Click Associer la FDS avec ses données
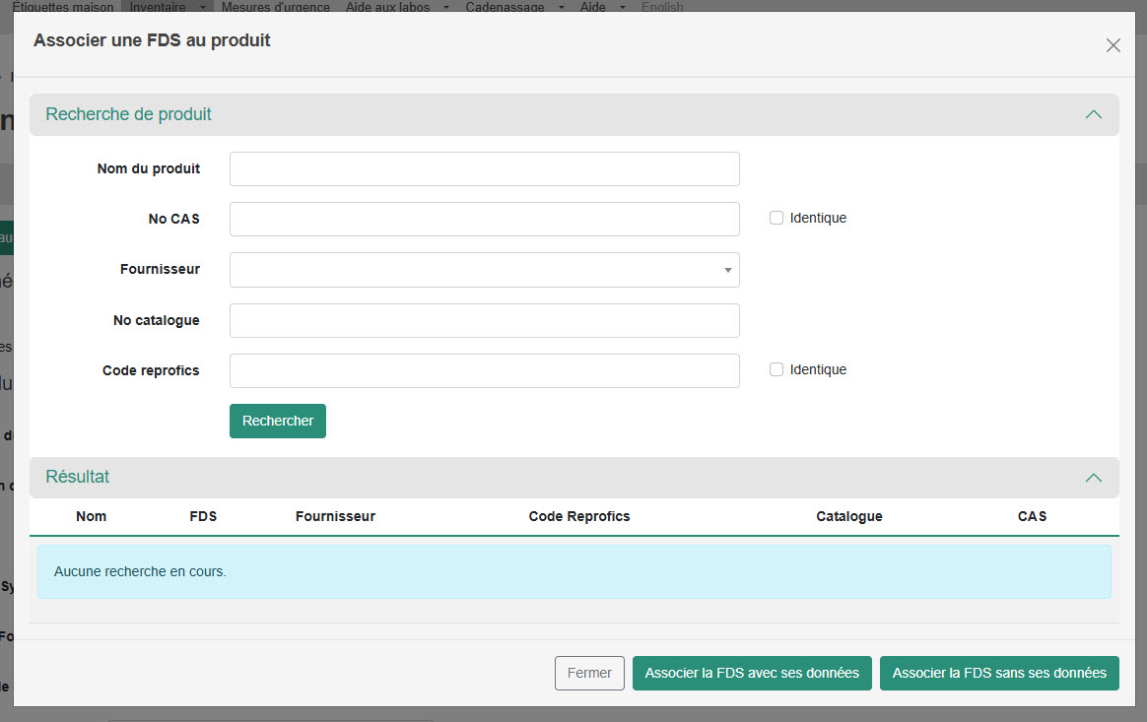 click(752, 673)
